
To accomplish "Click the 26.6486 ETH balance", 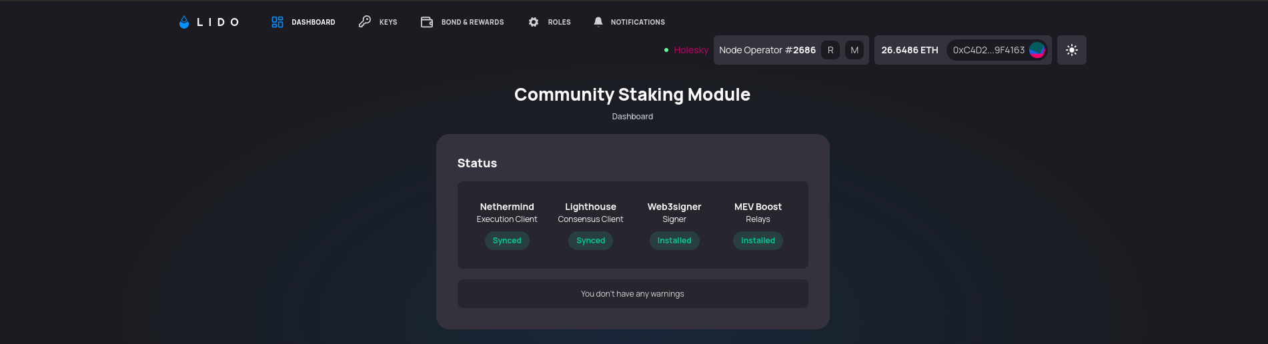I will coord(910,50).
